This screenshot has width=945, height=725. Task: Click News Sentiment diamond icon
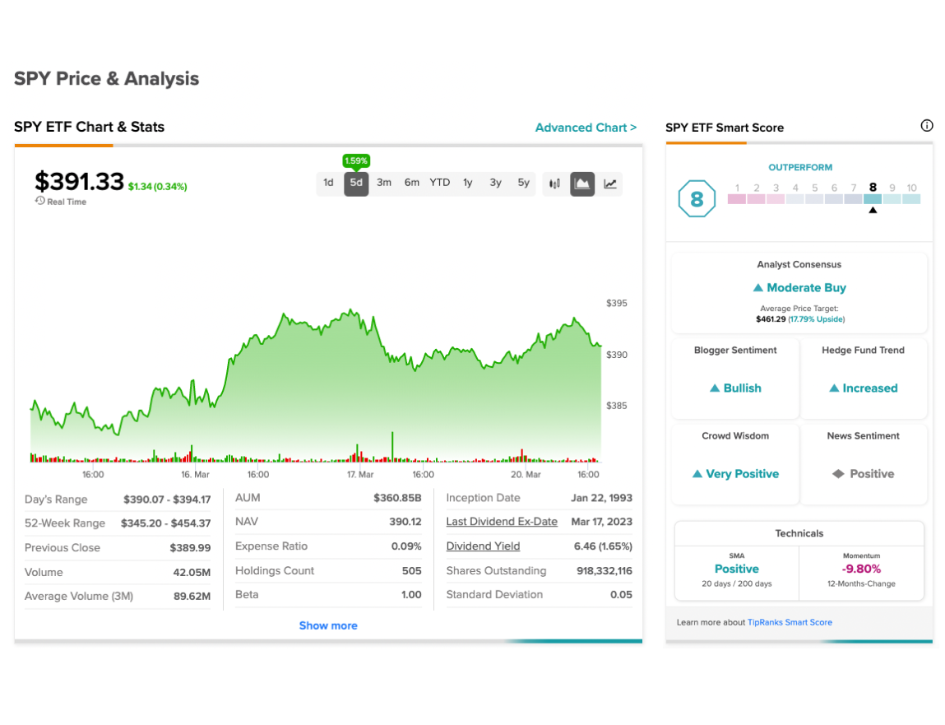point(838,473)
